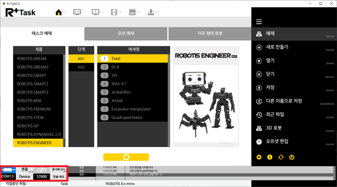This screenshot has height=187, width=337.
Task: Open settings with the yellow gear icon
Action: (259, 157)
